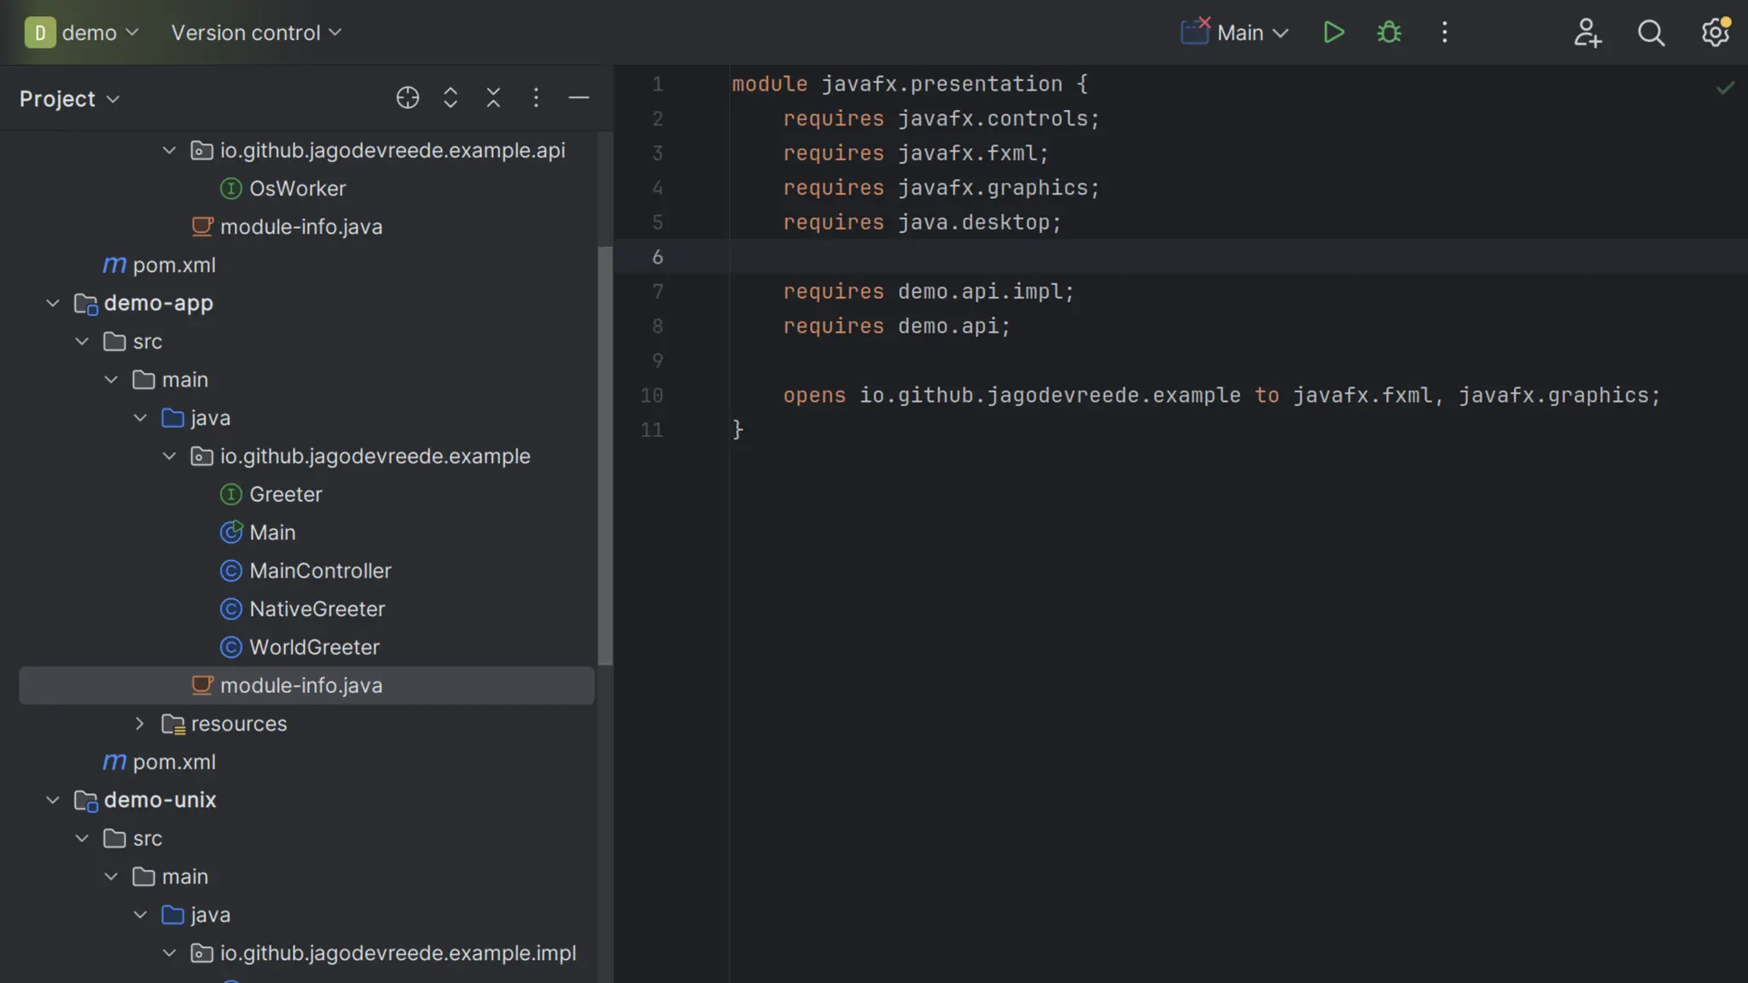1748x983 pixels.
Task: Collapse the demo-unix module folder
Action: 53,800
